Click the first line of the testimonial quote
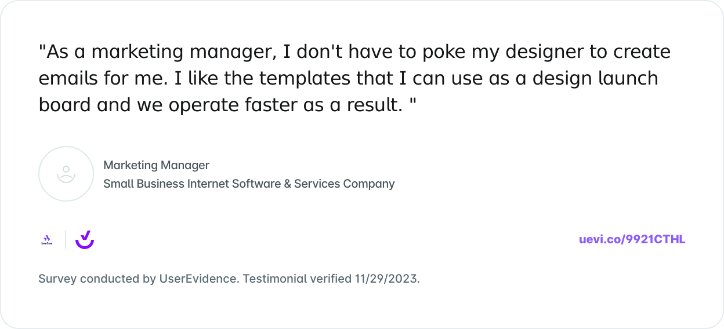This screenshot has height=329, width=724. 354,52
